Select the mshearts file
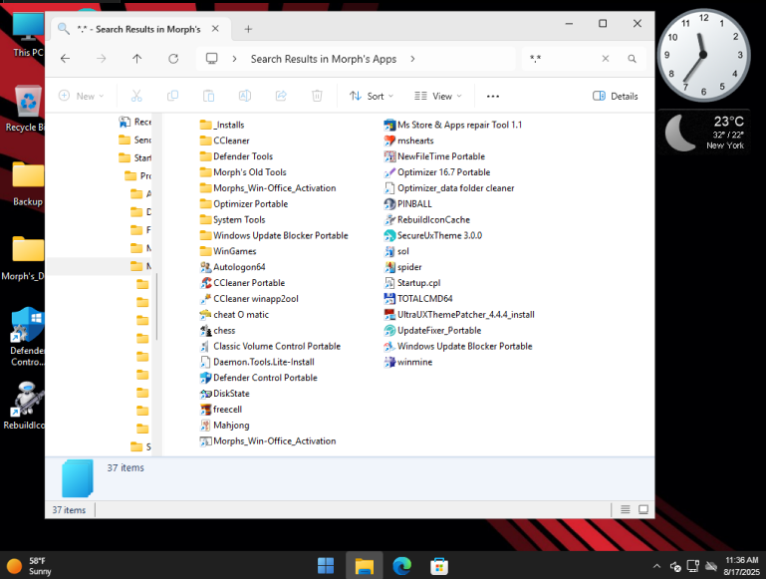Screen dimensions: 766x579 pyautogui.click(x=409, y=141)
